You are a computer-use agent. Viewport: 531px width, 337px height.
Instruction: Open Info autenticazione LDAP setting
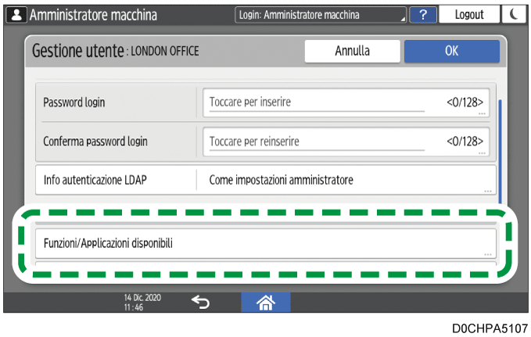(x=266, y=180)
